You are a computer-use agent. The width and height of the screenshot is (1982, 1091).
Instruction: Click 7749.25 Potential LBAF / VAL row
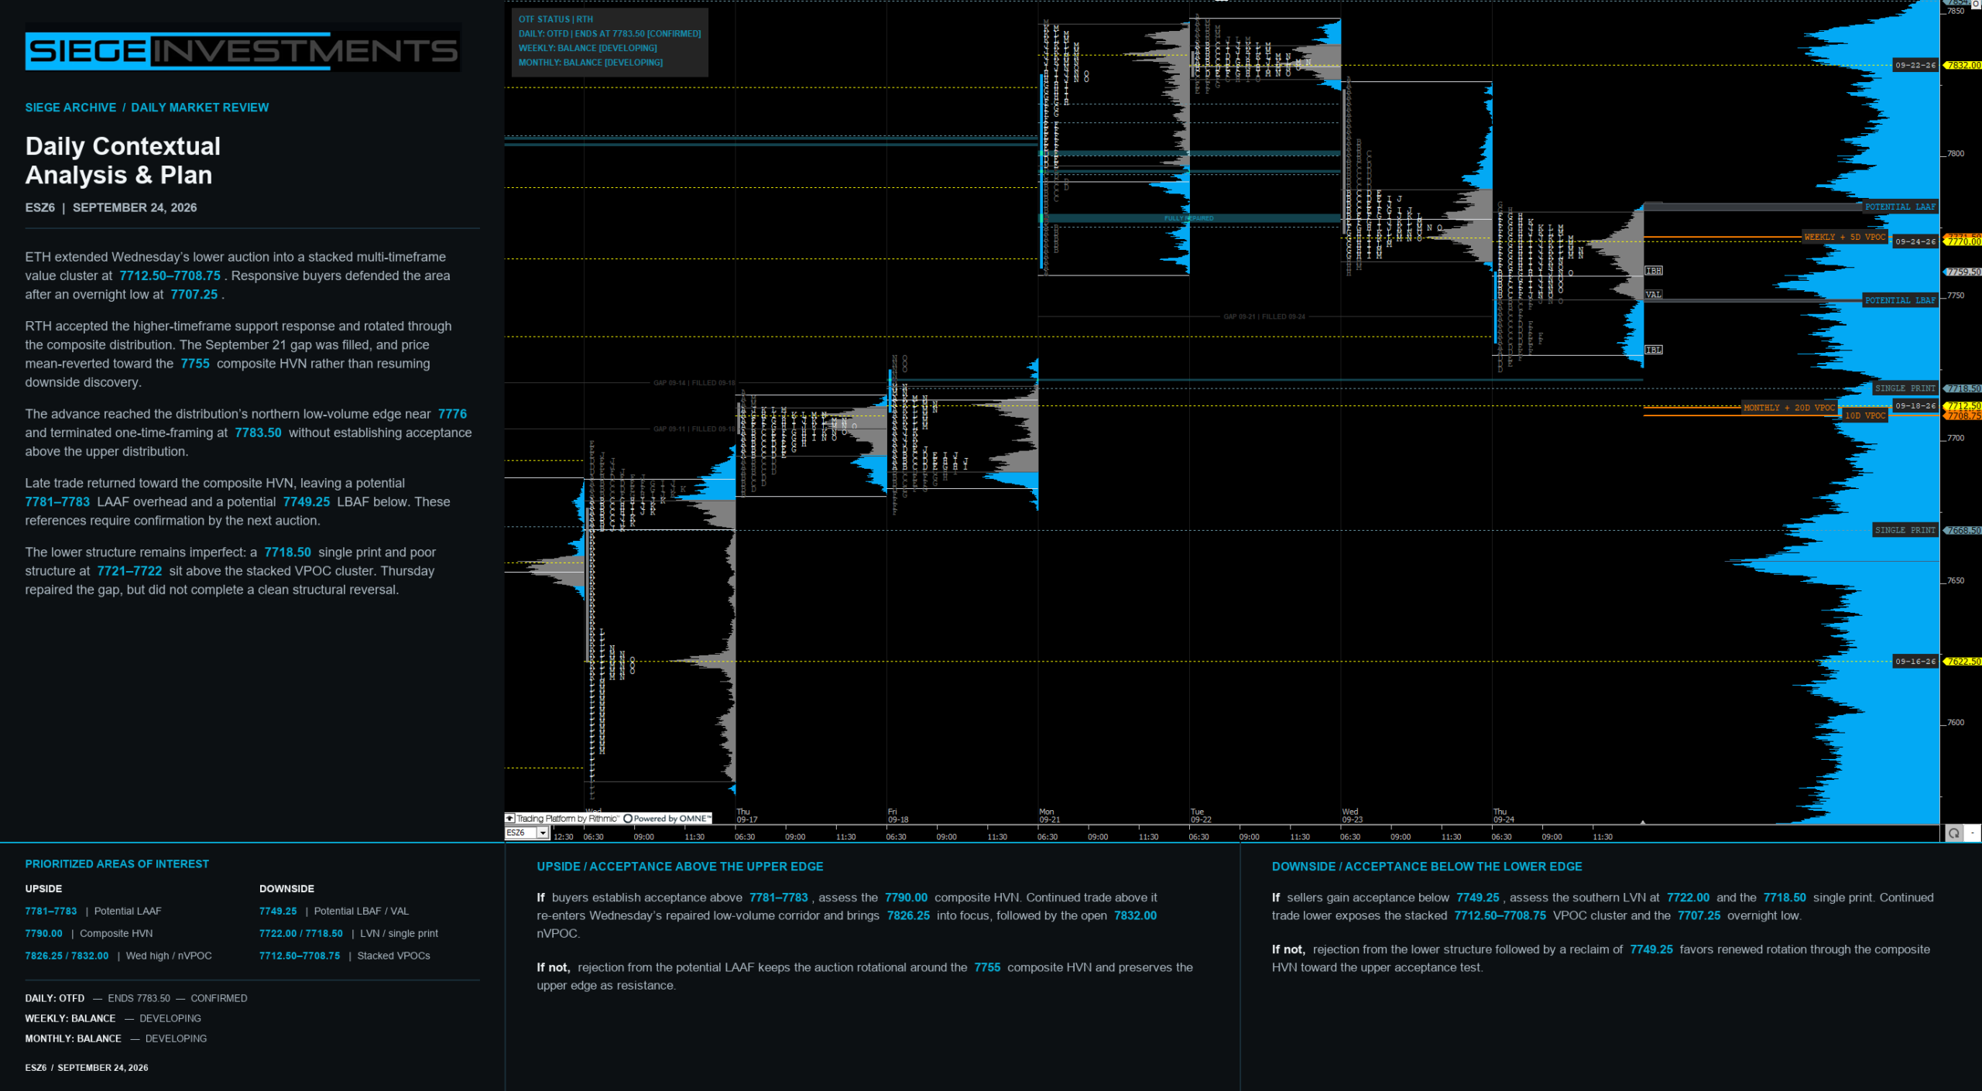click(334, 911)
